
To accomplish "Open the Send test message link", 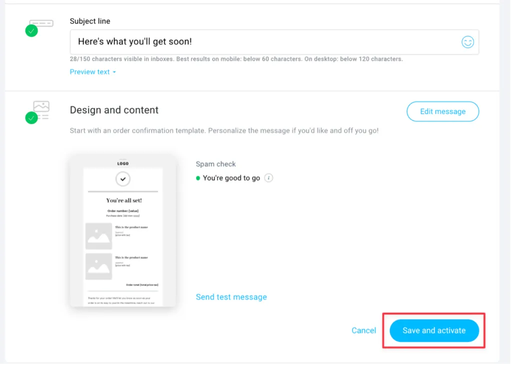I will [232, 297].
